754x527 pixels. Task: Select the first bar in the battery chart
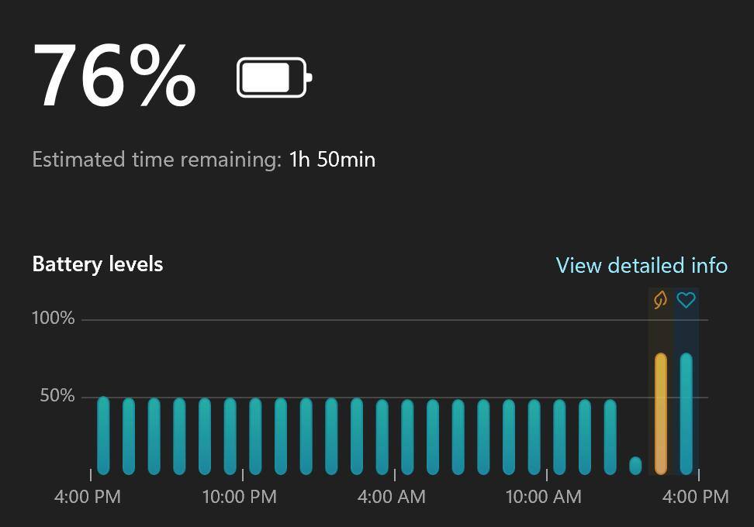(x=103, y=435)
